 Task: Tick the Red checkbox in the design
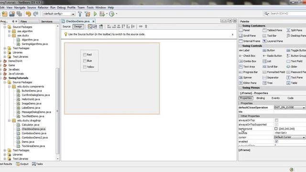85,55
